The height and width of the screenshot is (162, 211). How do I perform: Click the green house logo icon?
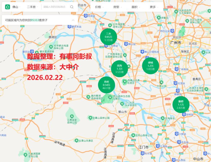click(x=7, y=7)
